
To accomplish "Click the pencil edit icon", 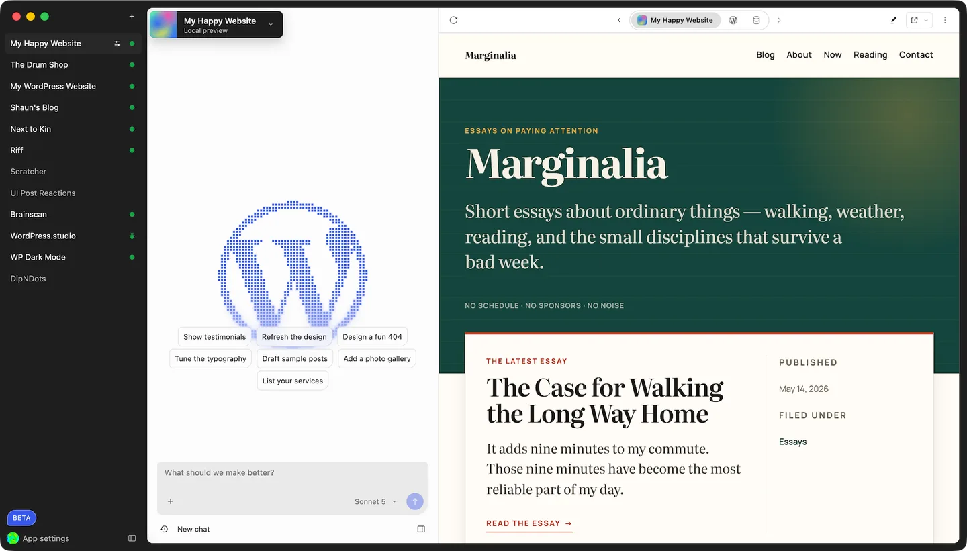I will (x=893, y=20).
